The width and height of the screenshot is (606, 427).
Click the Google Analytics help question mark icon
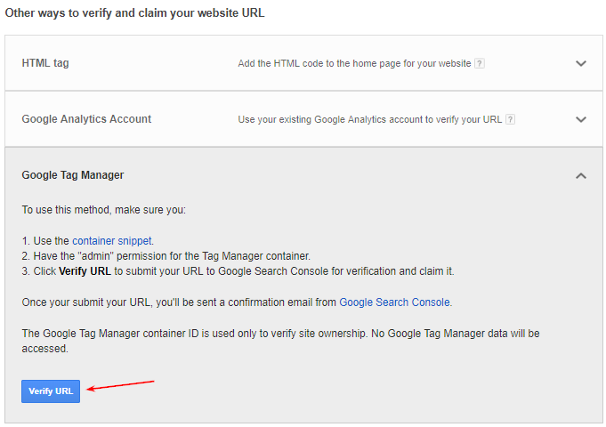pos(510,119)
